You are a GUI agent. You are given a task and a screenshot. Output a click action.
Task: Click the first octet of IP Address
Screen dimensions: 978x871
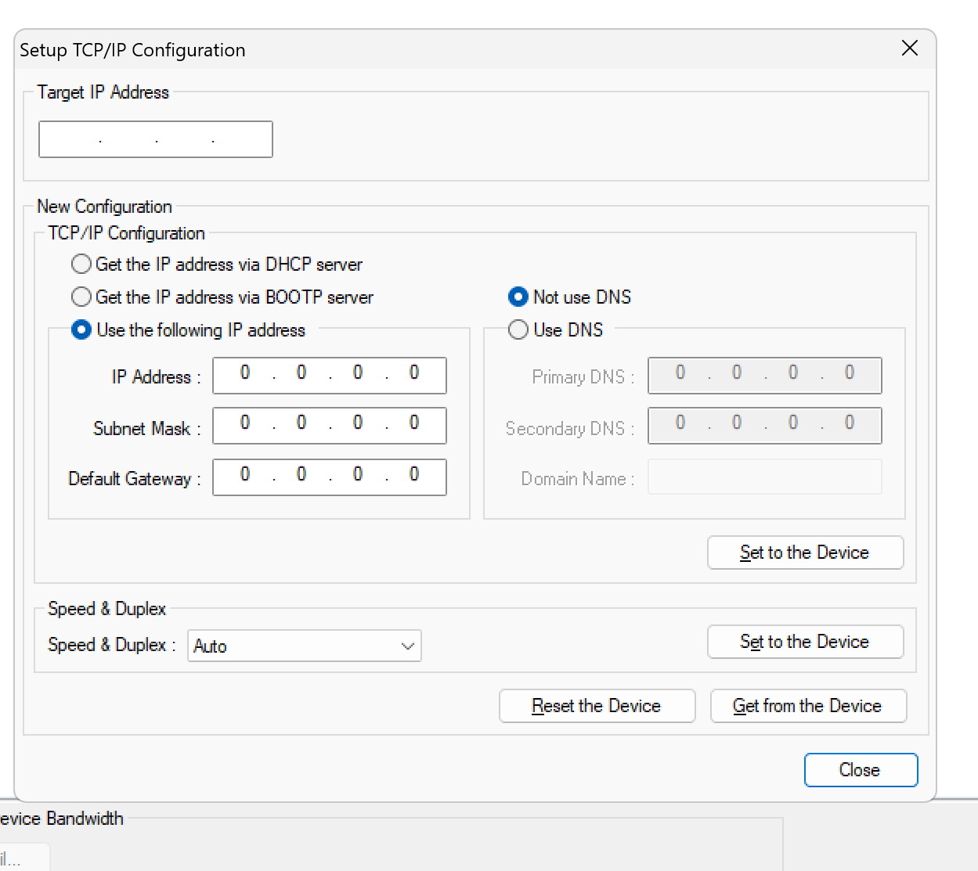(245, 373)
